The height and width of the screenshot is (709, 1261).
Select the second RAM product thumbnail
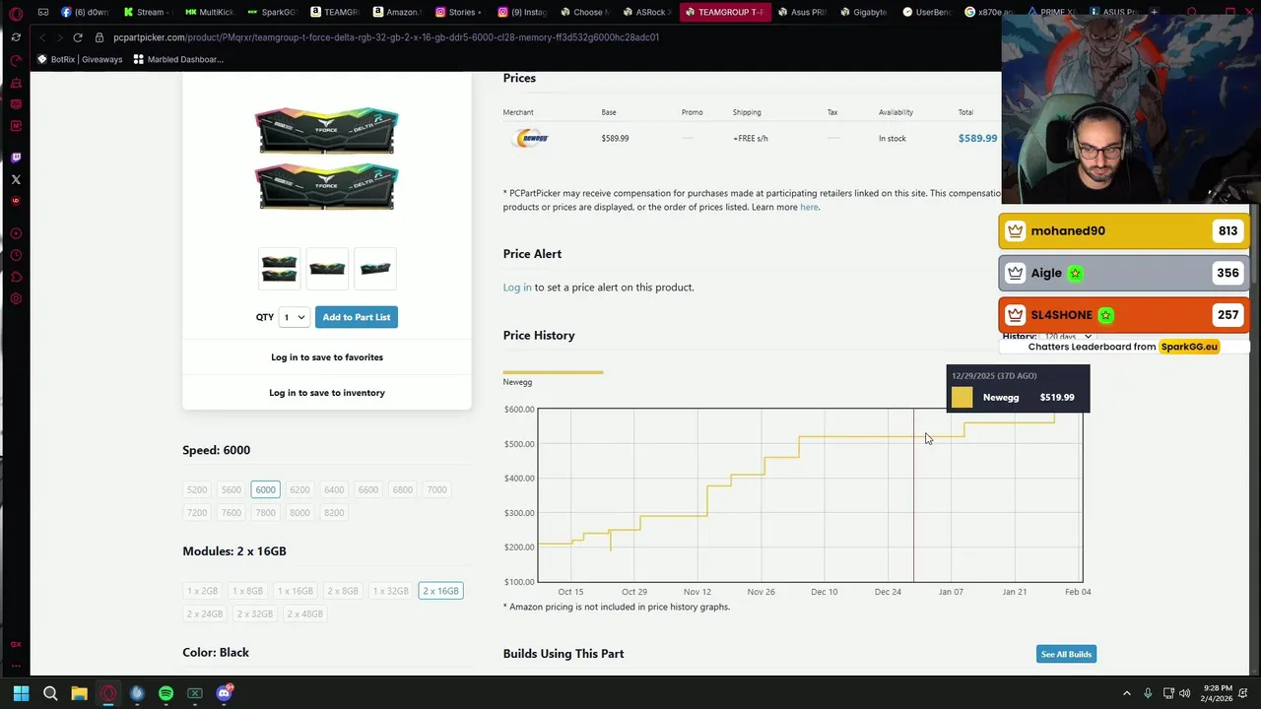tap(327, 268)
